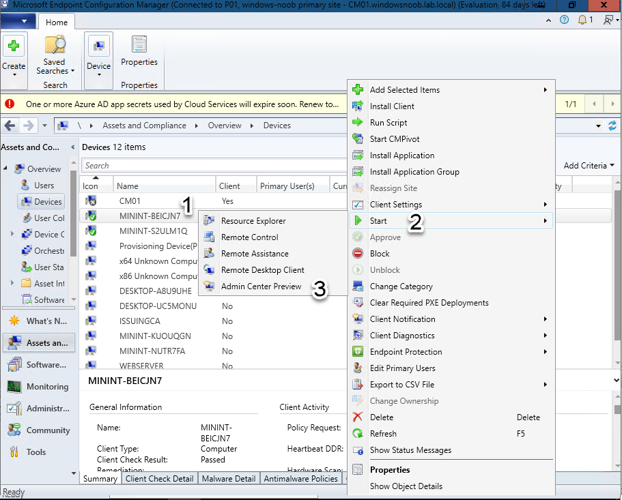Open the Add Criteria dropdown
The image size is (622, 500).
coord(589,166)
